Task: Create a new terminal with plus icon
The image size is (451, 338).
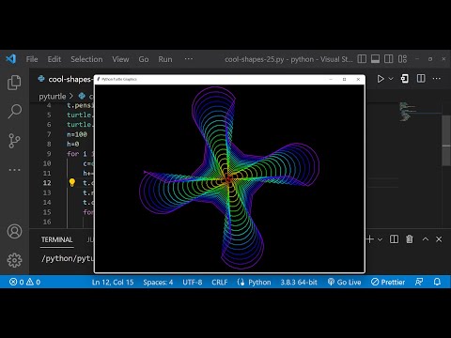Action: (x=370, y=239)
